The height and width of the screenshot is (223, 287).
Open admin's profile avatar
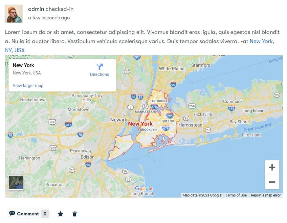[14, 14]
